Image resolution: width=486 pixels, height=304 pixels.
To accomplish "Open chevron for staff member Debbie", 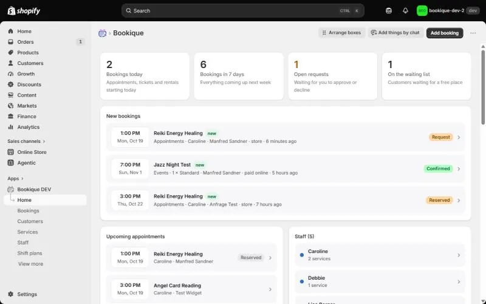I will [x=459, y=282].
